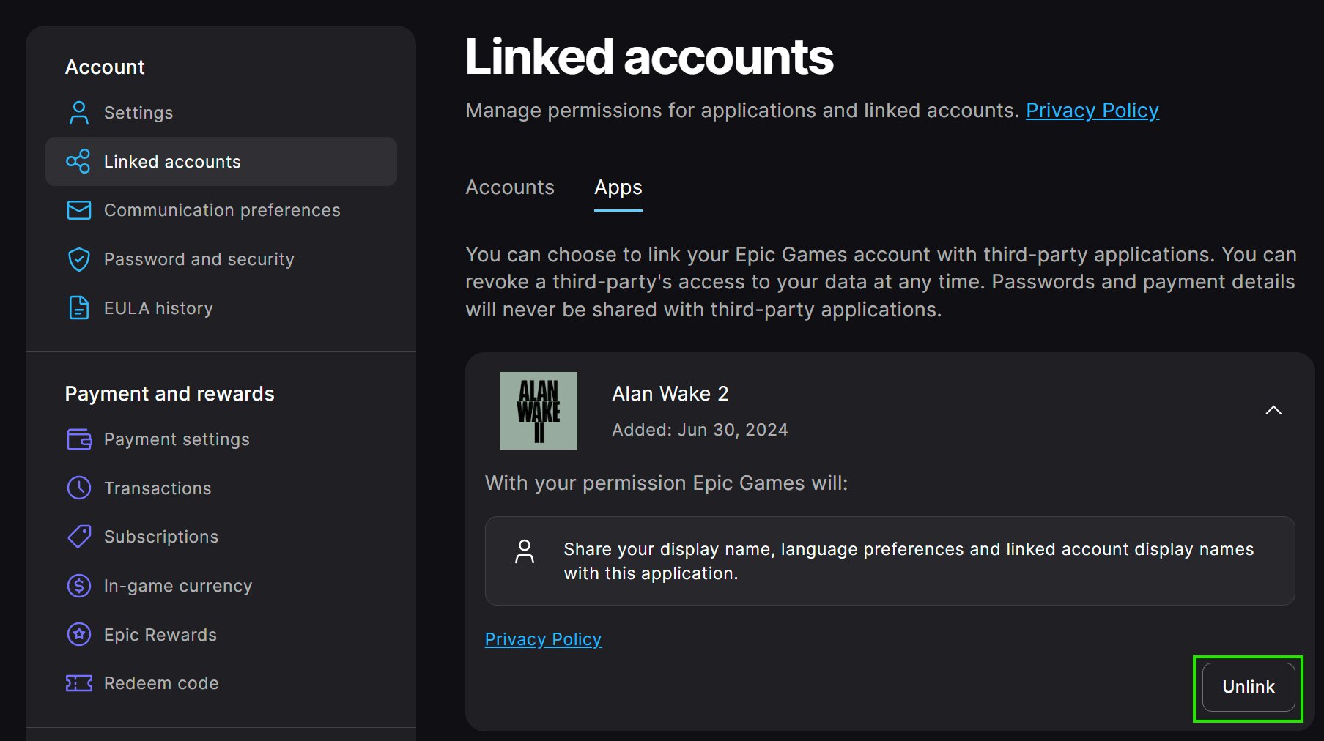Go to Communication preferences
Image resolution: width=1324 pixels, height=741 pixels.
point(221,210)
